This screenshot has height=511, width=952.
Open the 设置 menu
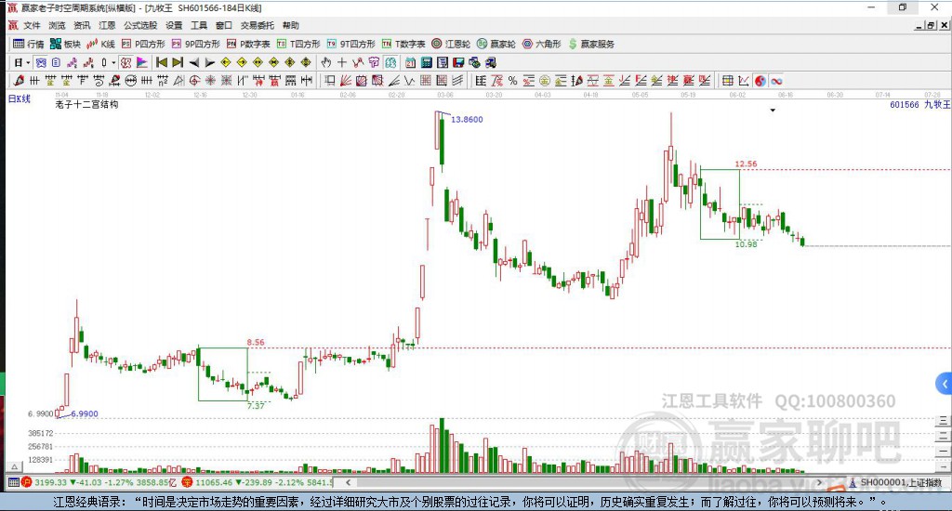pyautogui.click(x=174, y=25)
